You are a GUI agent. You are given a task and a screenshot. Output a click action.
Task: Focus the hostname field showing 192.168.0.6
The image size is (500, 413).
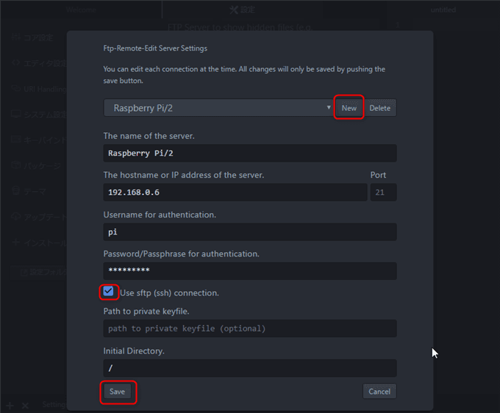235,192
